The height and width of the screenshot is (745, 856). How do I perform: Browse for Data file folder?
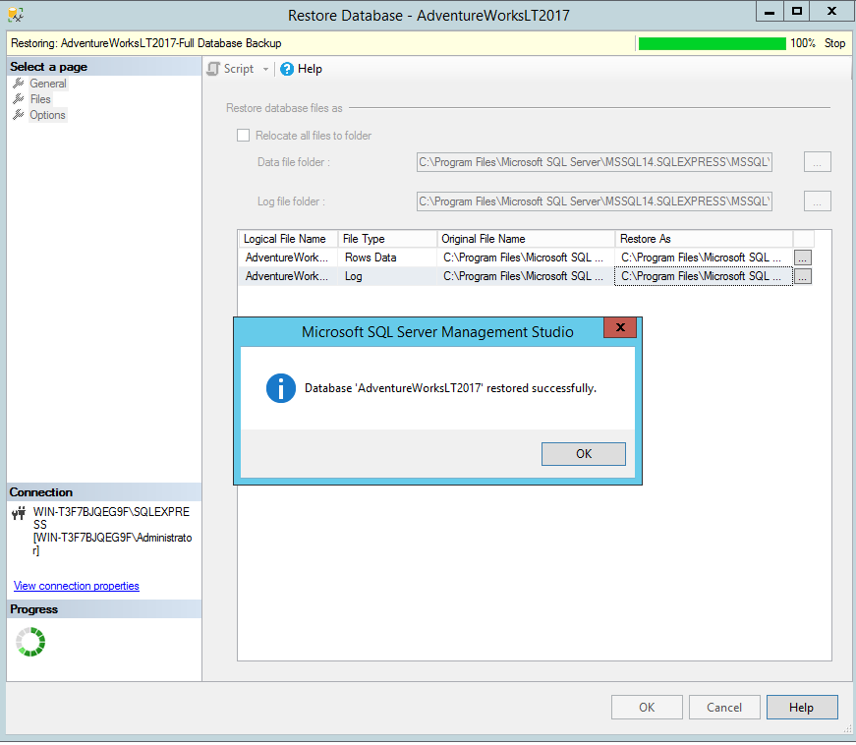818,162
